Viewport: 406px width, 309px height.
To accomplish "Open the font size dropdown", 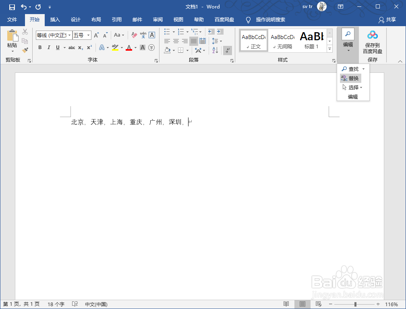I will [89, 35].
